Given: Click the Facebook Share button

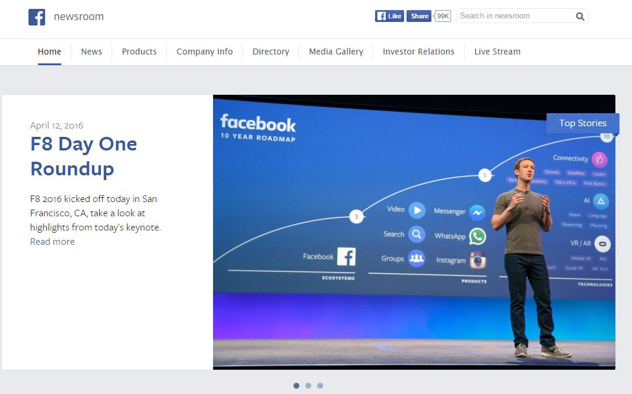Looking at the screenshot, I should tap(419, 16).
